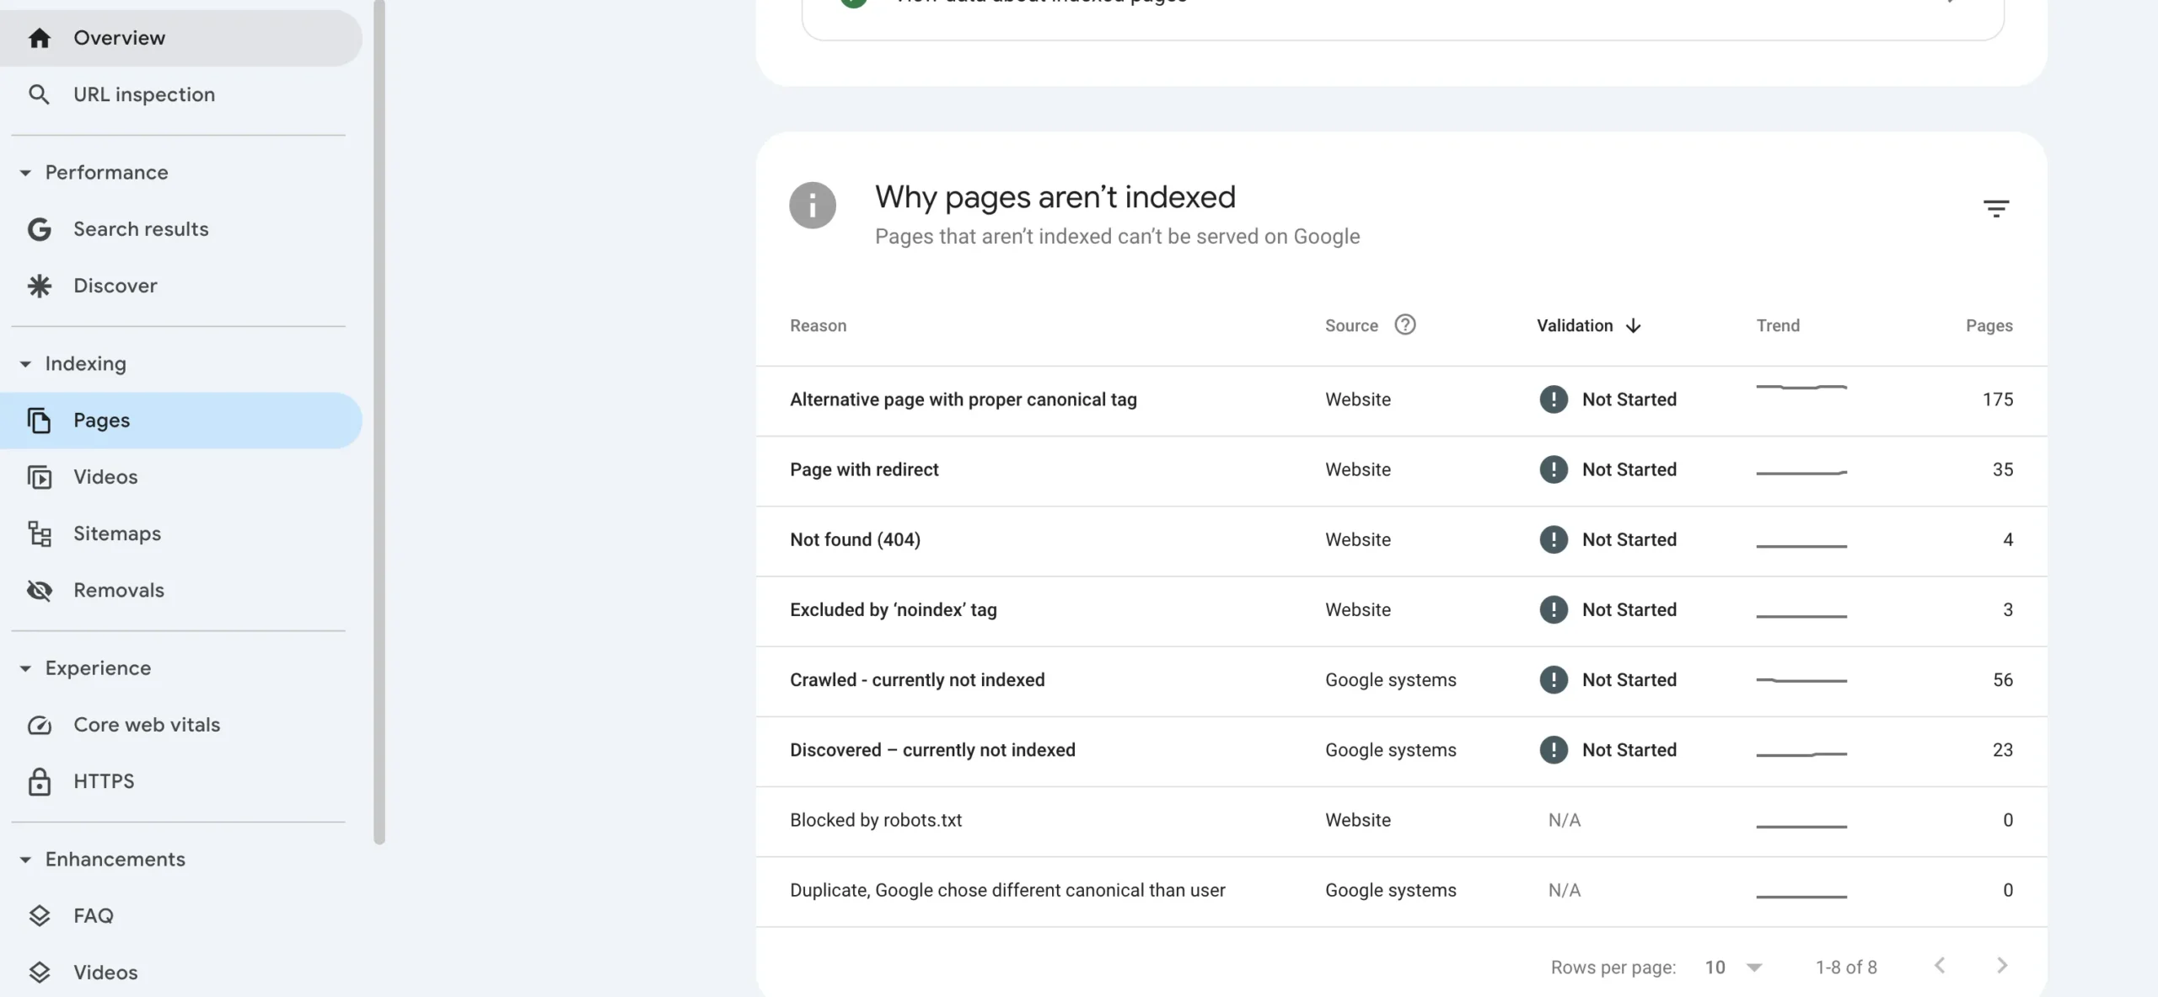Click Not Started alert icon for Page with redirect
The height and width of the screenshot is (997, 2158).
point(1553,469)
